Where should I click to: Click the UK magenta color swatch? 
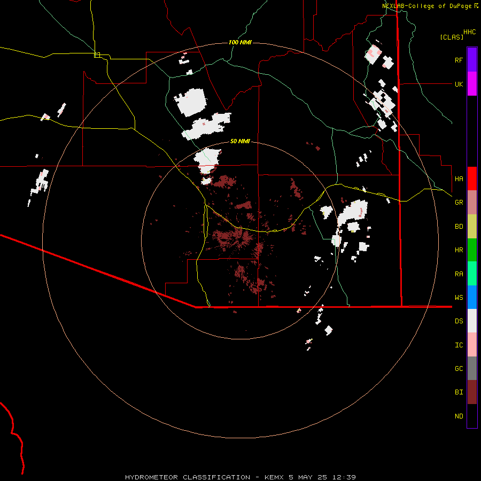tap(472, 84)
